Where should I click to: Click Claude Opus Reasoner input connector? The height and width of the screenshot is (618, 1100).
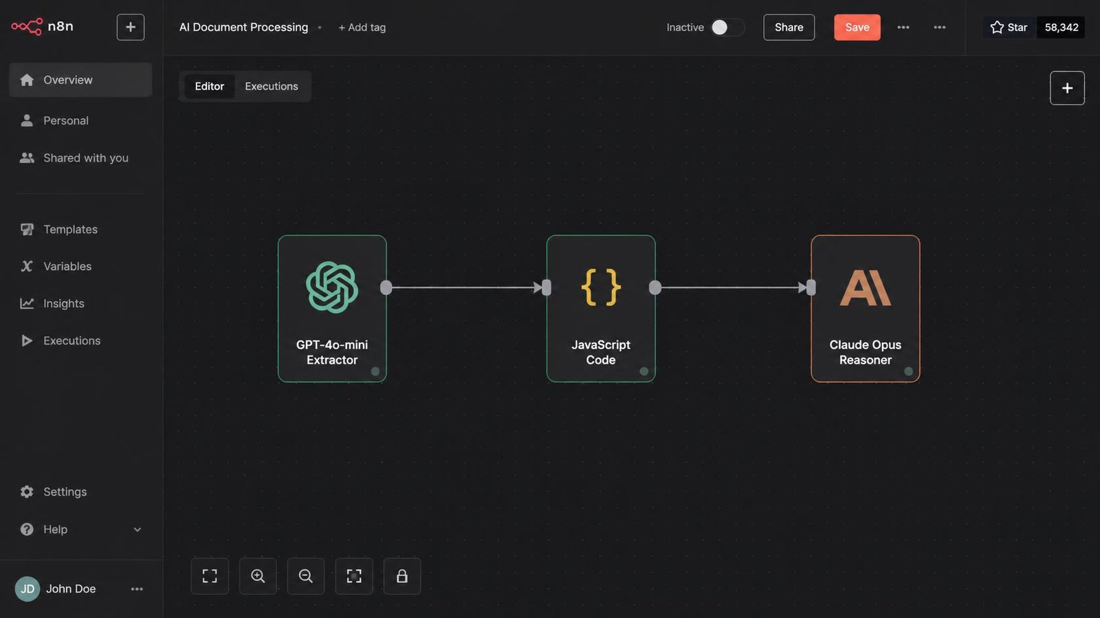[811, 287]
